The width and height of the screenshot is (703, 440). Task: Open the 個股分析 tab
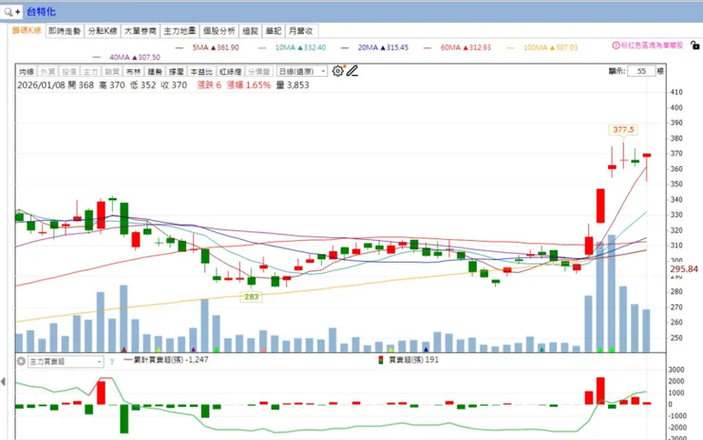pos(218,31)
